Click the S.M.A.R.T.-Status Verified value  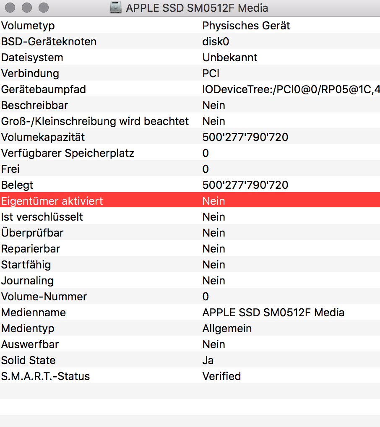click(221, 376)
